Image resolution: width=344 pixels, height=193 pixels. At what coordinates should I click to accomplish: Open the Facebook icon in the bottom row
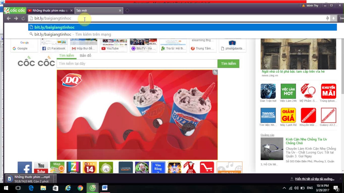(x=25, y=168)
